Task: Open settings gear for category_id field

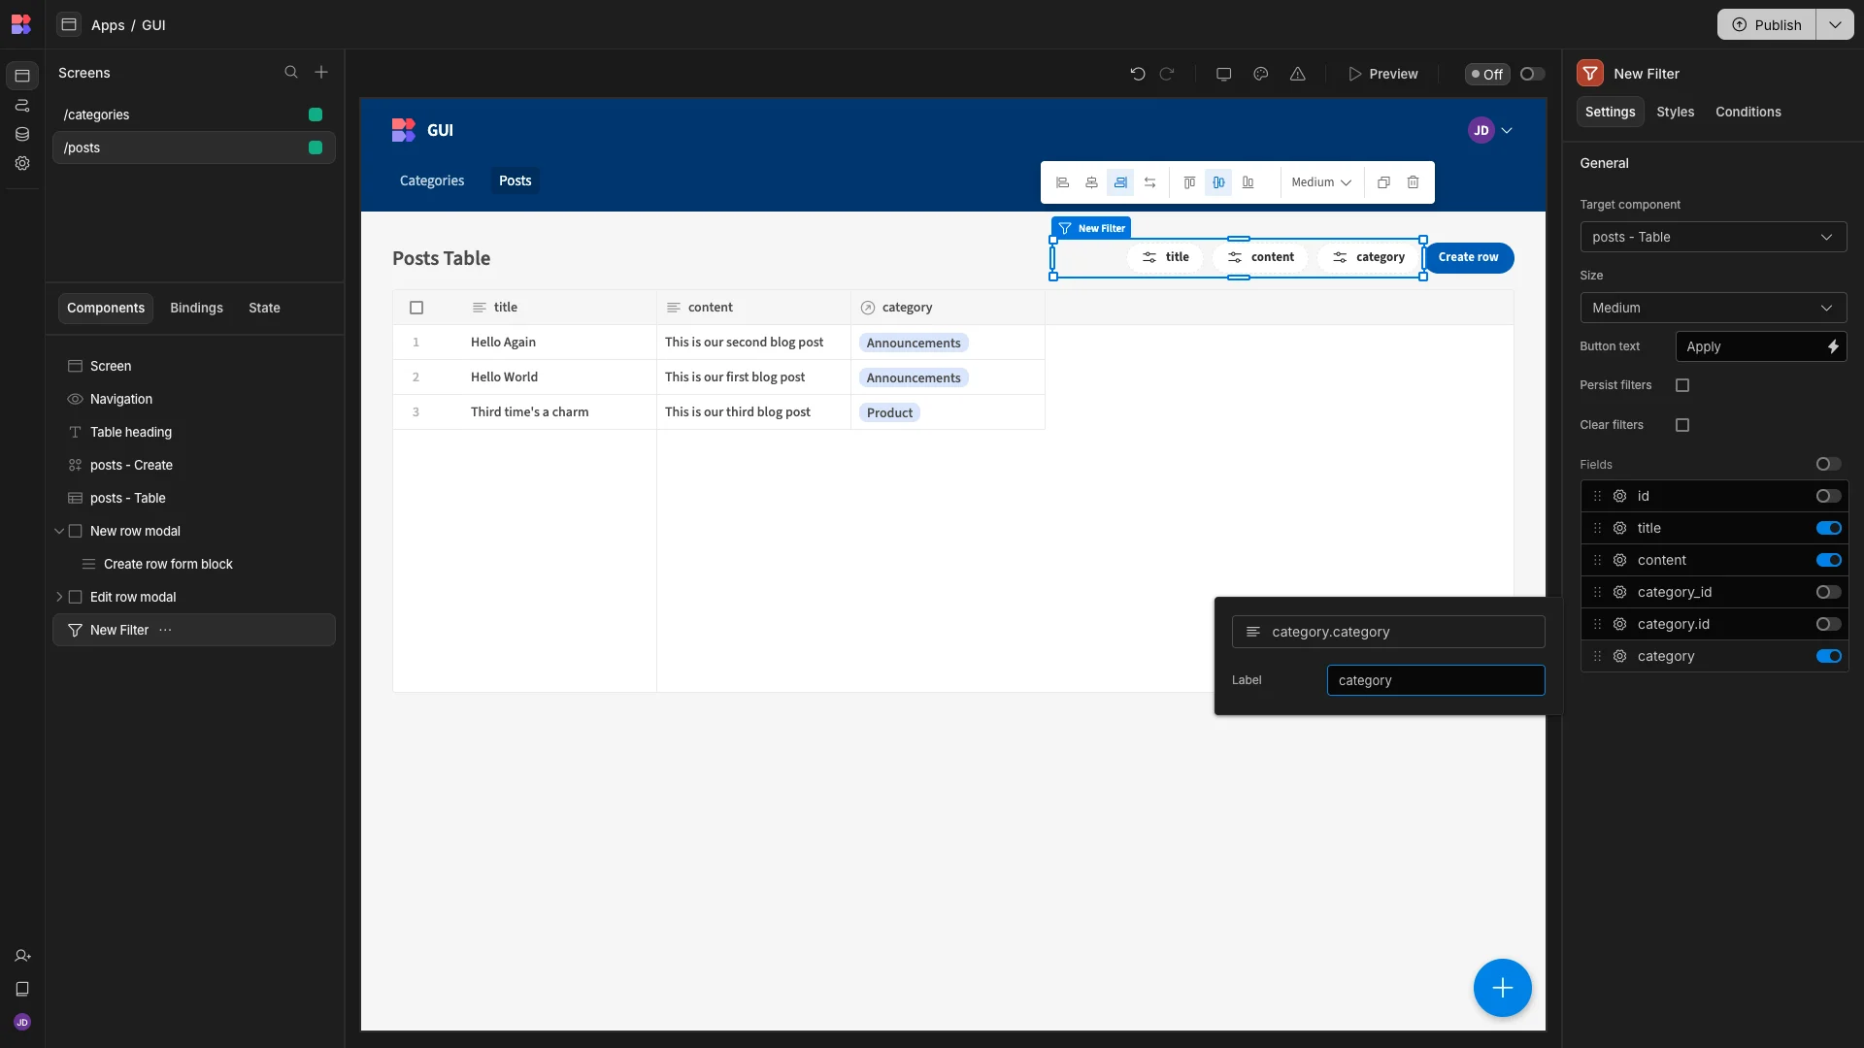Action: (1619, 592)
